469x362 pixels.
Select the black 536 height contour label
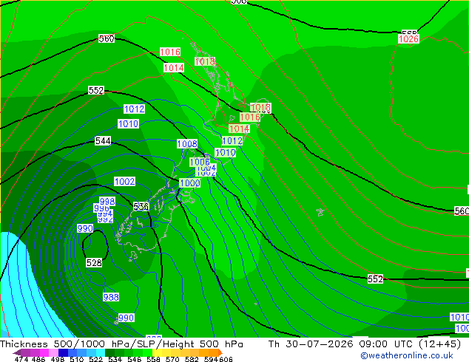141,206
